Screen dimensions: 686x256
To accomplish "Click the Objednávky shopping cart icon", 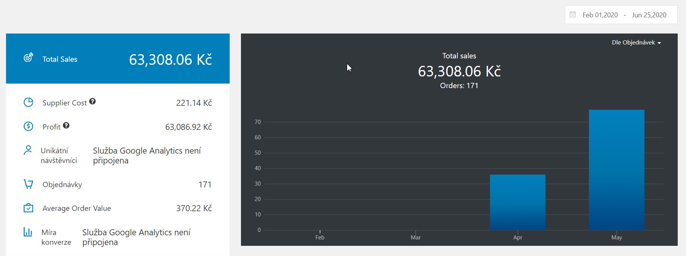I will pos(28,184).
